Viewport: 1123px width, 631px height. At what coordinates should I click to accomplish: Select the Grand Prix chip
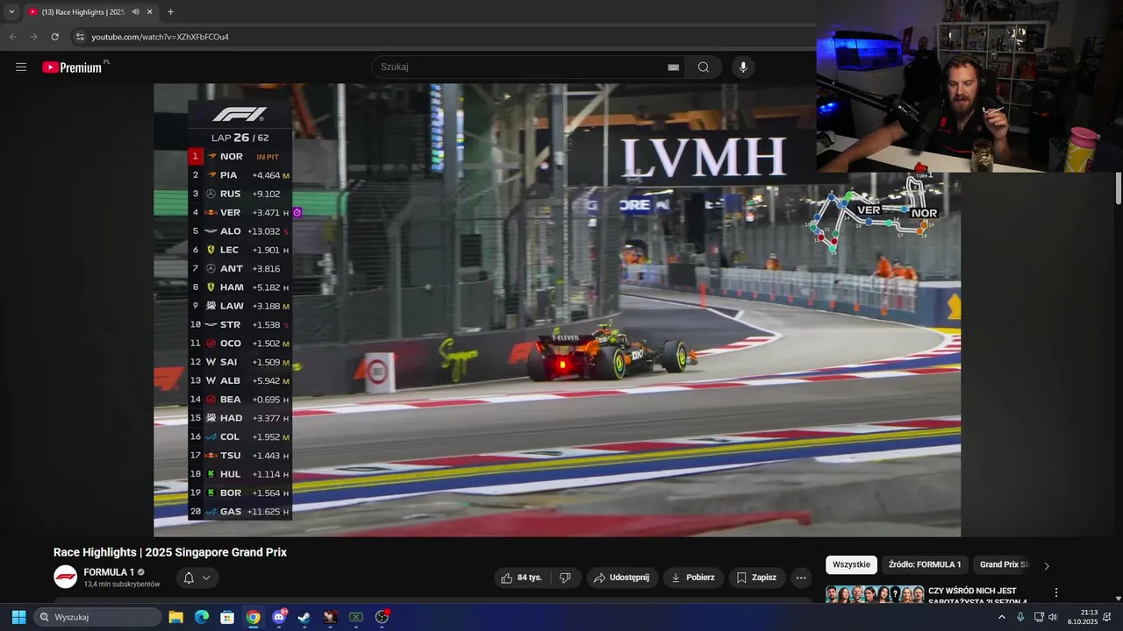[1004, 565]
